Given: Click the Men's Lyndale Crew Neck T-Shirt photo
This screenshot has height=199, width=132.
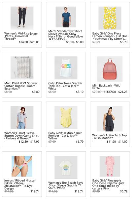Looking at the screenshot, I should point(66,17).
